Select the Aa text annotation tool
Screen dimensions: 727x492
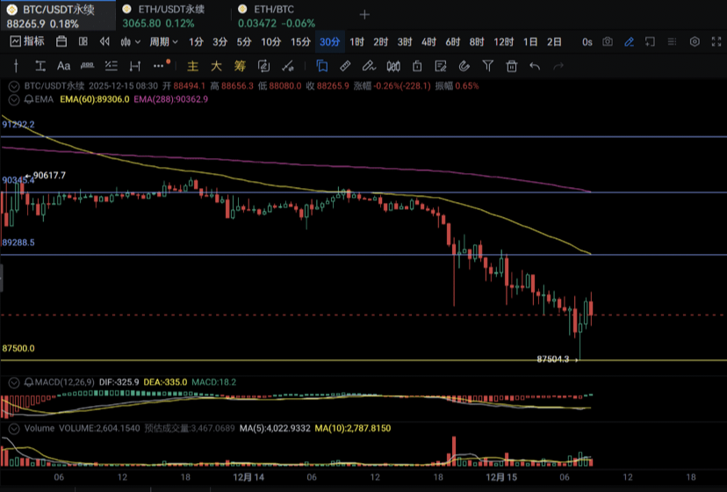click(x=63, y=66)
